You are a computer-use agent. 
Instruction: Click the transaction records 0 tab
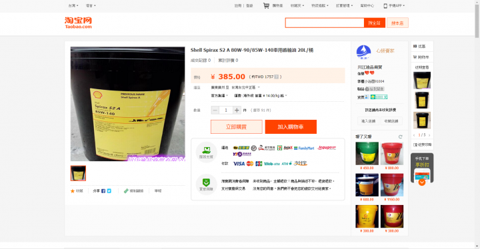201,61
